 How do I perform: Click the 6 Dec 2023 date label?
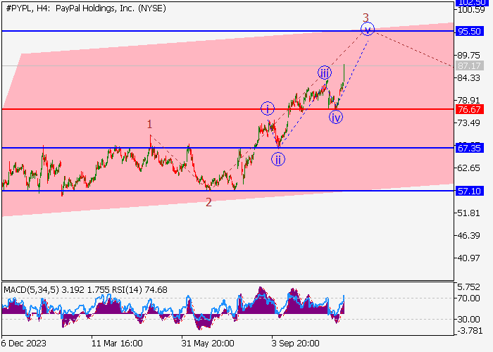tap(24, 344)
